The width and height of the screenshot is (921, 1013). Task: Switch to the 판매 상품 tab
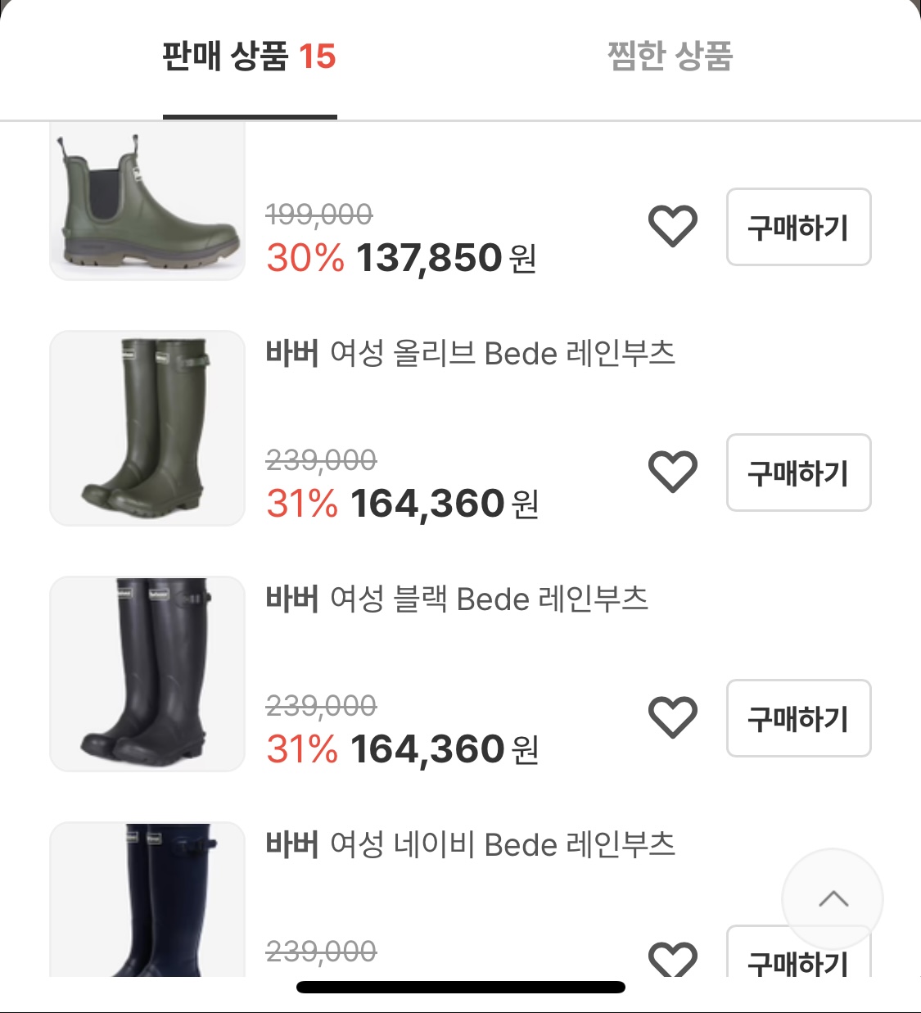[249, 57]
